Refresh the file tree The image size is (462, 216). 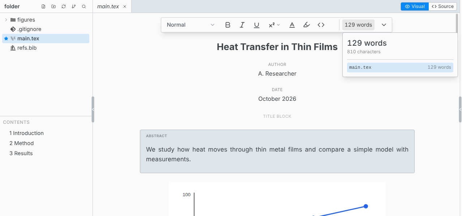(x=64, y=6)
